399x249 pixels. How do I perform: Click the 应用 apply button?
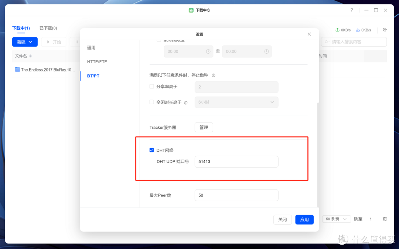(x=304, y=219)
